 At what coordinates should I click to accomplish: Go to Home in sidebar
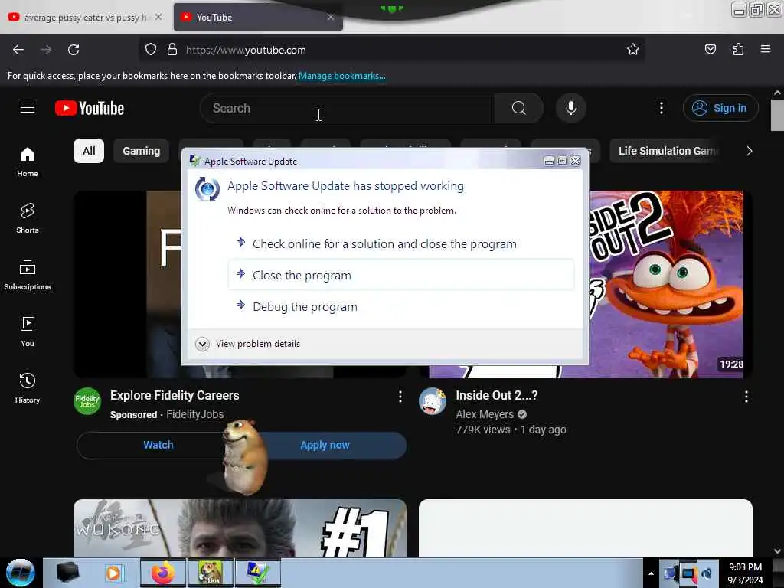[x=28, y=162]
